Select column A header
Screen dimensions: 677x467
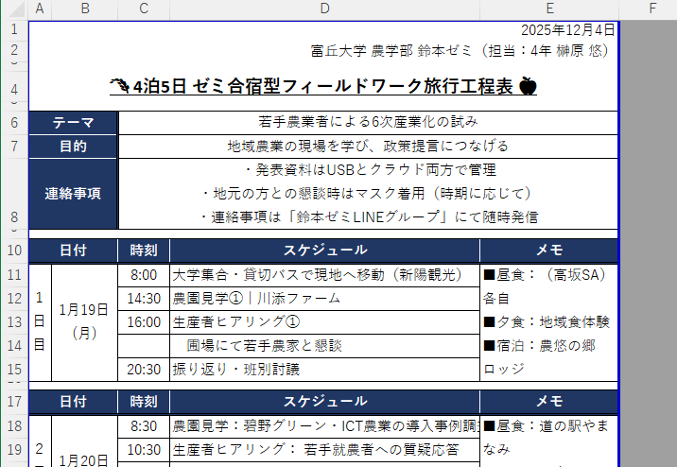point(40,9)
